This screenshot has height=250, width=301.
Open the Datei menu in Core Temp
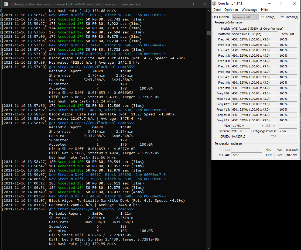[217, 10]
